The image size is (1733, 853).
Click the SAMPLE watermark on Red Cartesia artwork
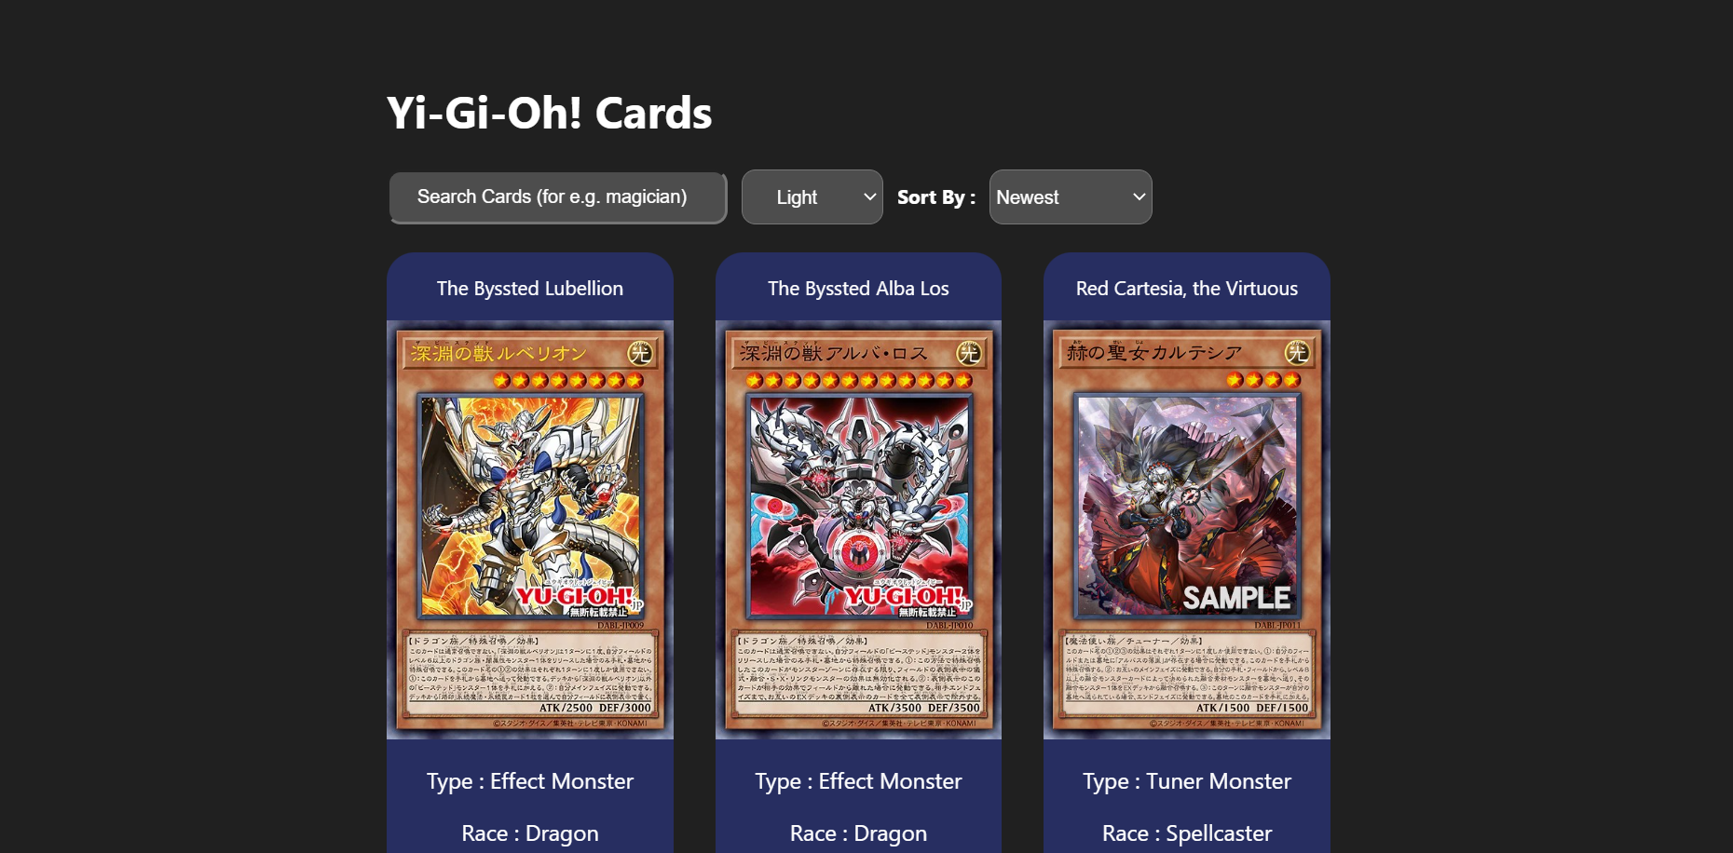[1236, 598]
